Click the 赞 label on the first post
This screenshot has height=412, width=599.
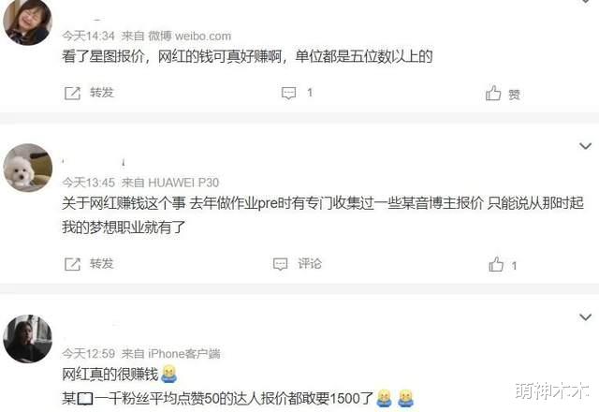click(x=514, y=95)
